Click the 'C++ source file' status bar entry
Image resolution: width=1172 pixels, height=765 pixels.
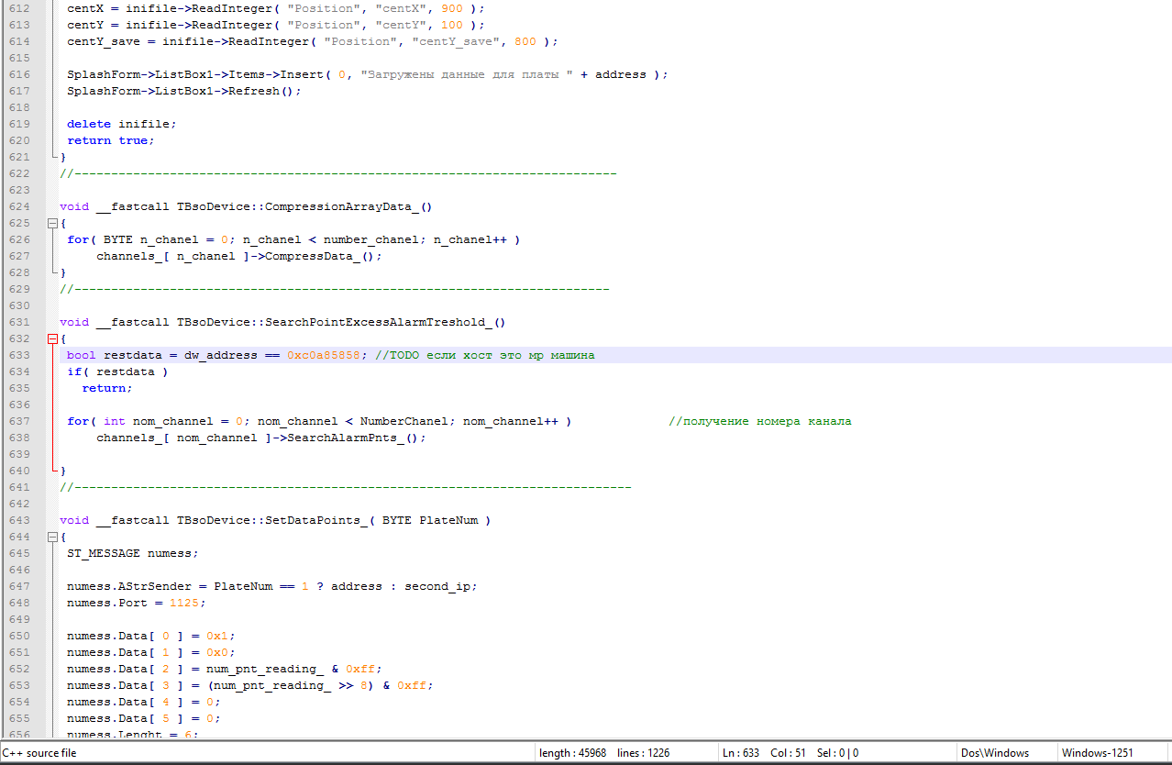coord(39,753)
